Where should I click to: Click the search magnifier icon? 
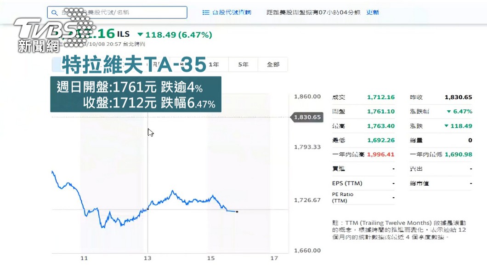[54, 13]
